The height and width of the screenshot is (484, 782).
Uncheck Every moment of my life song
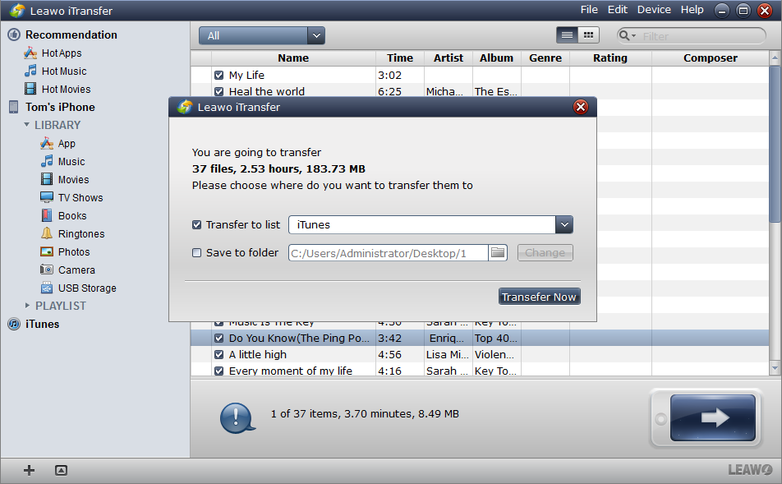(x=218, y=371)
